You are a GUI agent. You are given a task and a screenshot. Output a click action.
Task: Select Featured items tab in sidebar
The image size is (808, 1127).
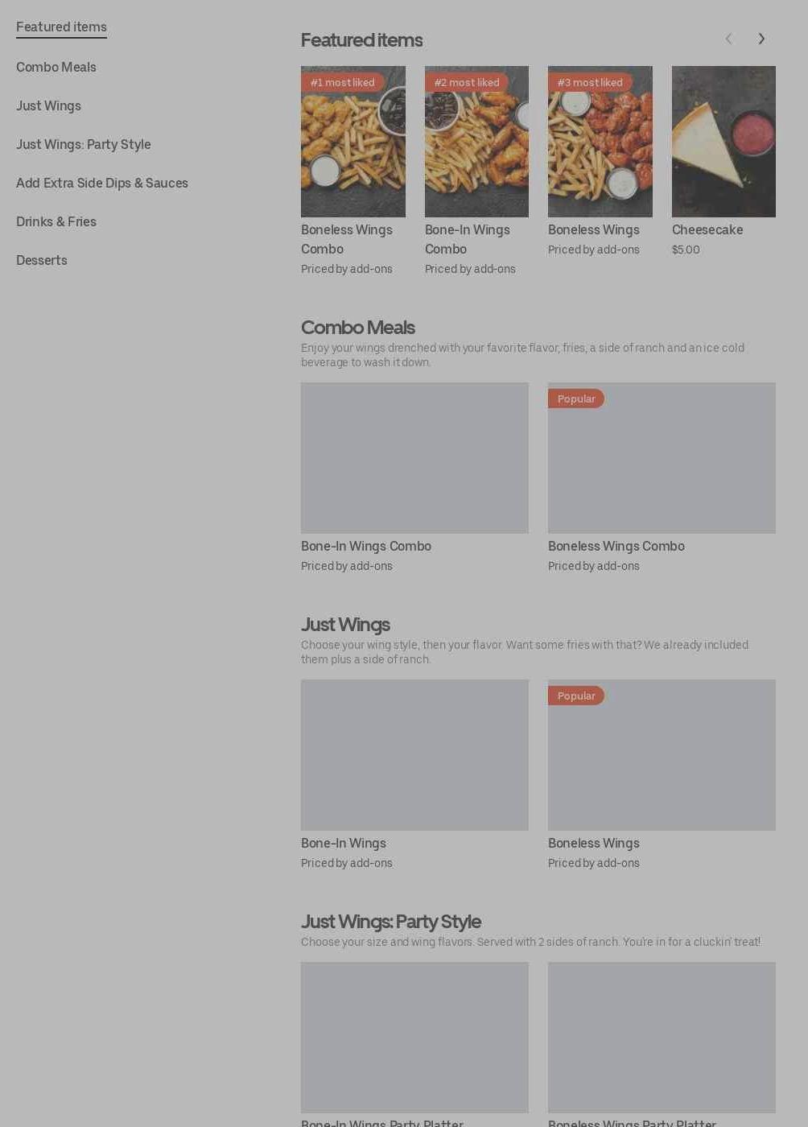tap(61, 27)
